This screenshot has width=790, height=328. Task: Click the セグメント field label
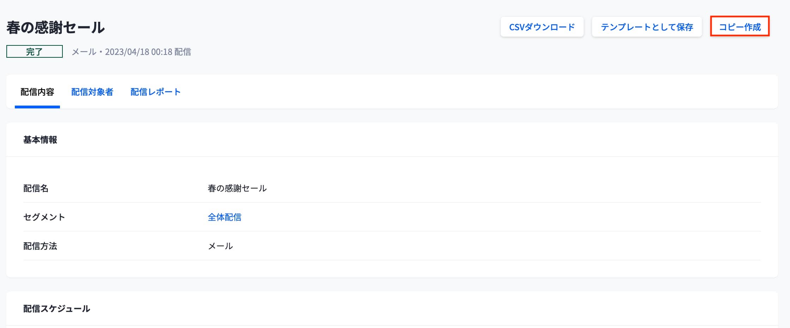tap(44, 217)
